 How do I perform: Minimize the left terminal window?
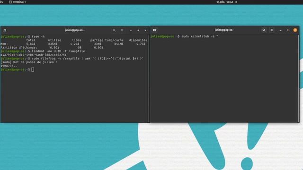(x=131, y=30)
